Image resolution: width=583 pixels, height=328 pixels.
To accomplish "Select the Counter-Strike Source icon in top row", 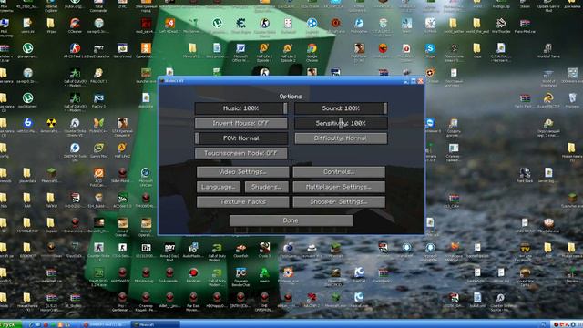I will 264,26.
